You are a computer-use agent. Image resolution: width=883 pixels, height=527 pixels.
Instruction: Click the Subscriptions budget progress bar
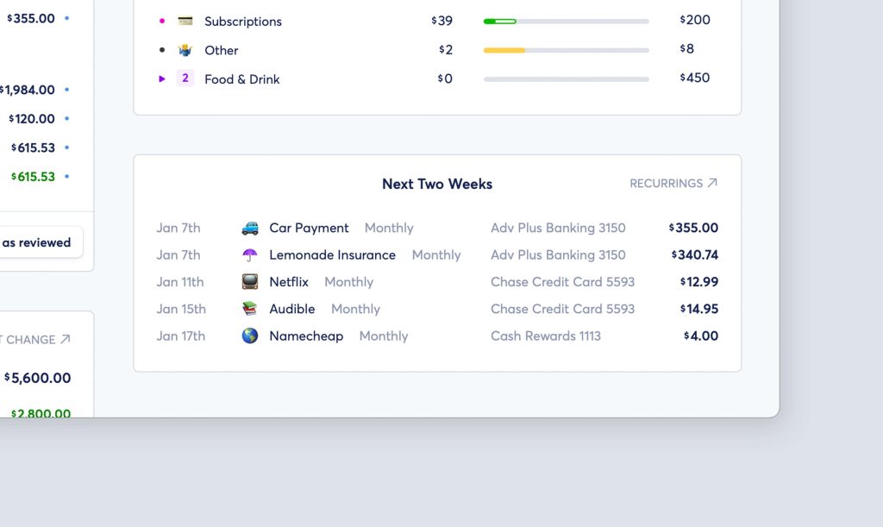click(566, 21)
